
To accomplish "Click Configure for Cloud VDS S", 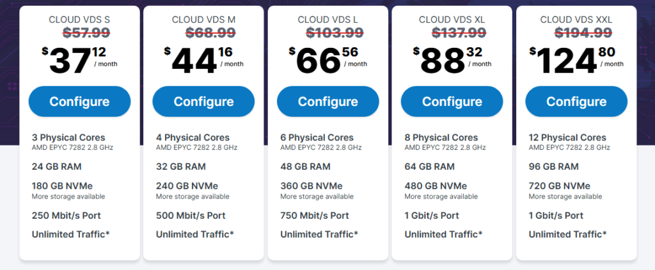I will [79, 101].
